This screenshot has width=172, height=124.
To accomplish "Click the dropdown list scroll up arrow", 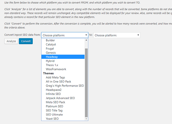I will (86, 40).
